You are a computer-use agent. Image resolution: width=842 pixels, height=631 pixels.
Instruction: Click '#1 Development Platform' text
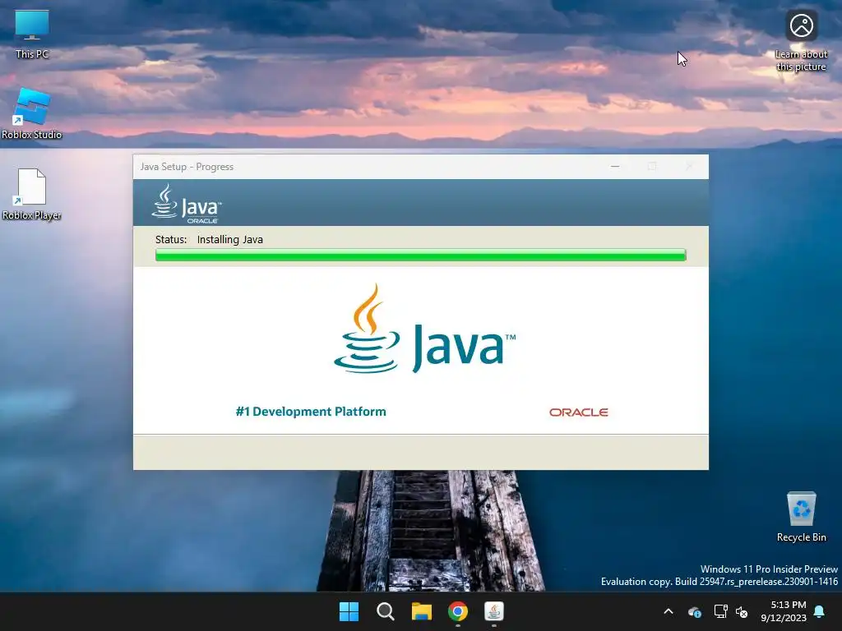311,412
